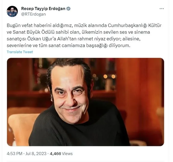
Task: Click the Views label beside count
Action: [67, 154]
